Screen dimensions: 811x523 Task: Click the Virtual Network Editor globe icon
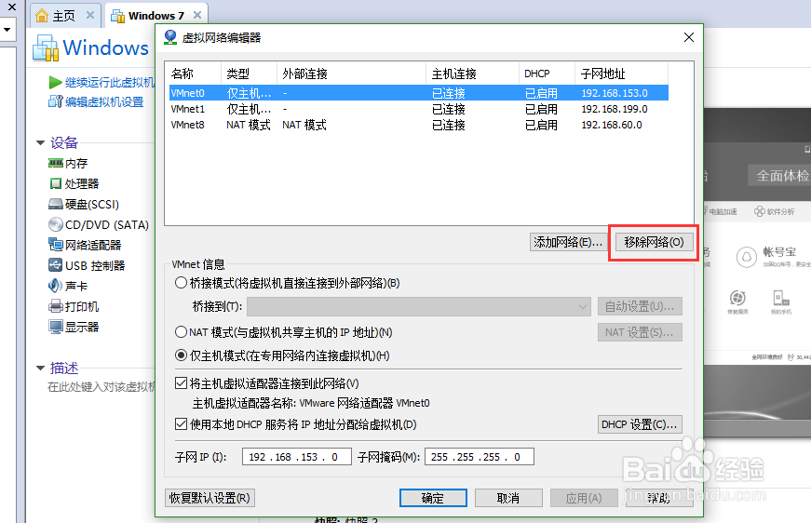170,37
